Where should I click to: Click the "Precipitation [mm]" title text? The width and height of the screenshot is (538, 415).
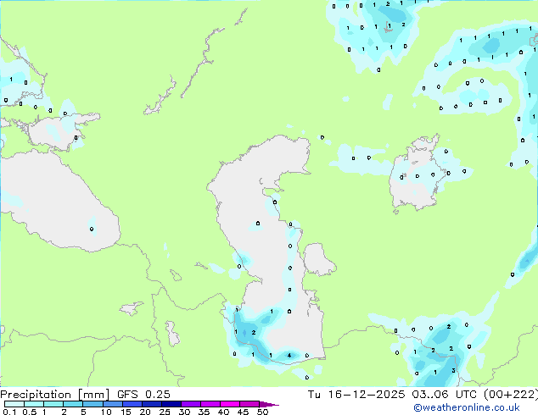(54, 395)
